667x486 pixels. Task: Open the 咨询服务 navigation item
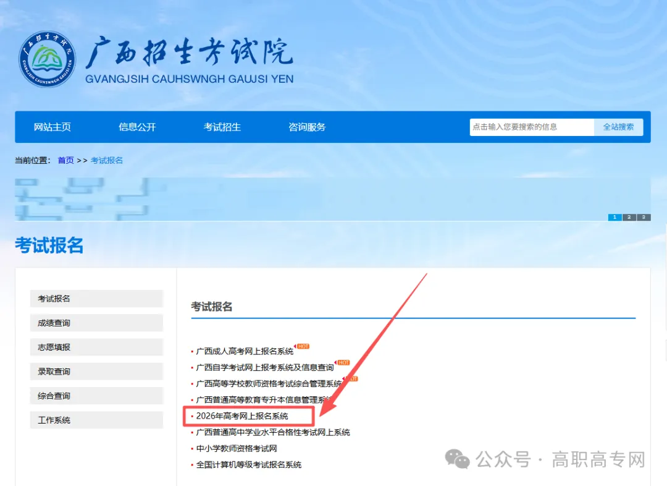click(x=307, y=127)
